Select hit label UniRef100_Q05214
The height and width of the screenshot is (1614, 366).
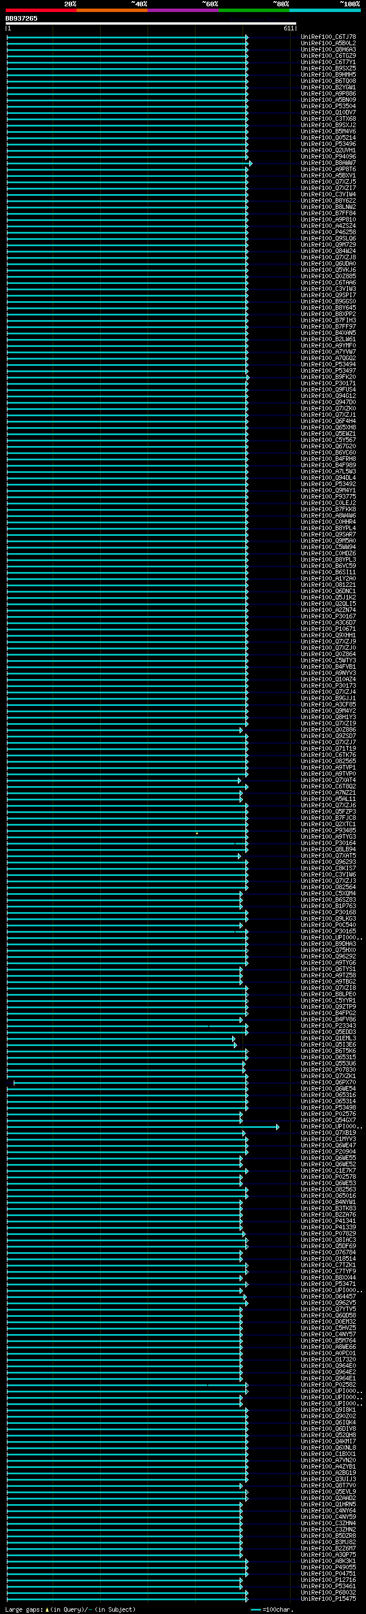click(328, 138)
